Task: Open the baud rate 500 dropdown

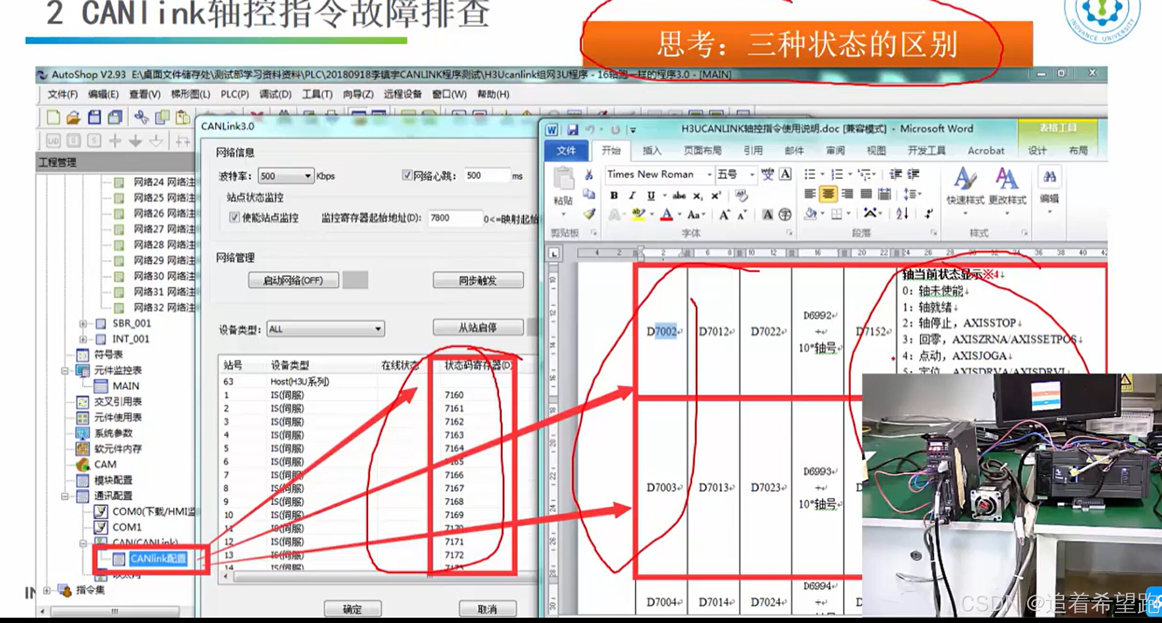Action: 308,176
